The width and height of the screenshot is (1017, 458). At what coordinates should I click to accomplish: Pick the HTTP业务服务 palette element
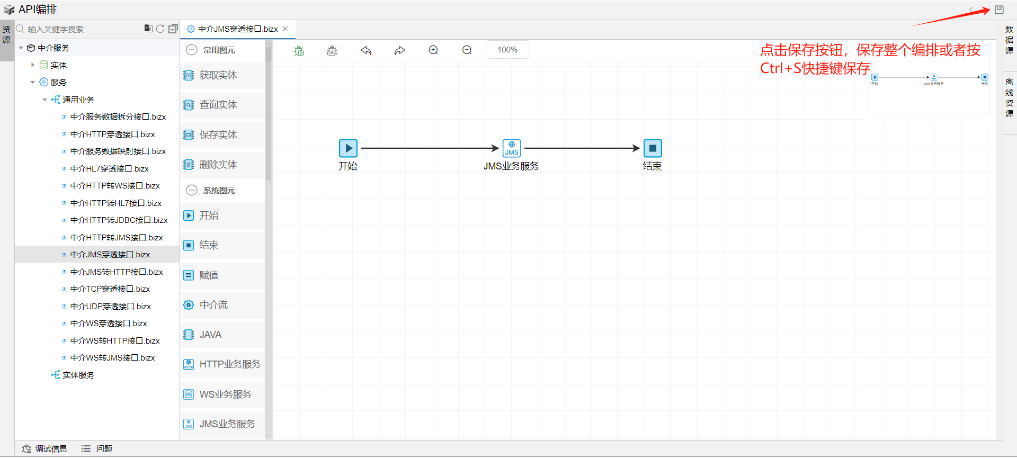click(222, 364)
